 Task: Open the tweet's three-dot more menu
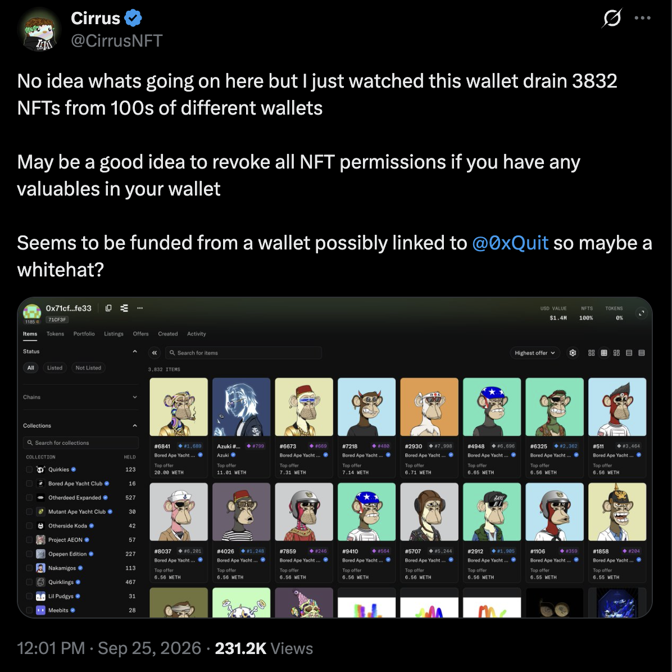point(642,18)
